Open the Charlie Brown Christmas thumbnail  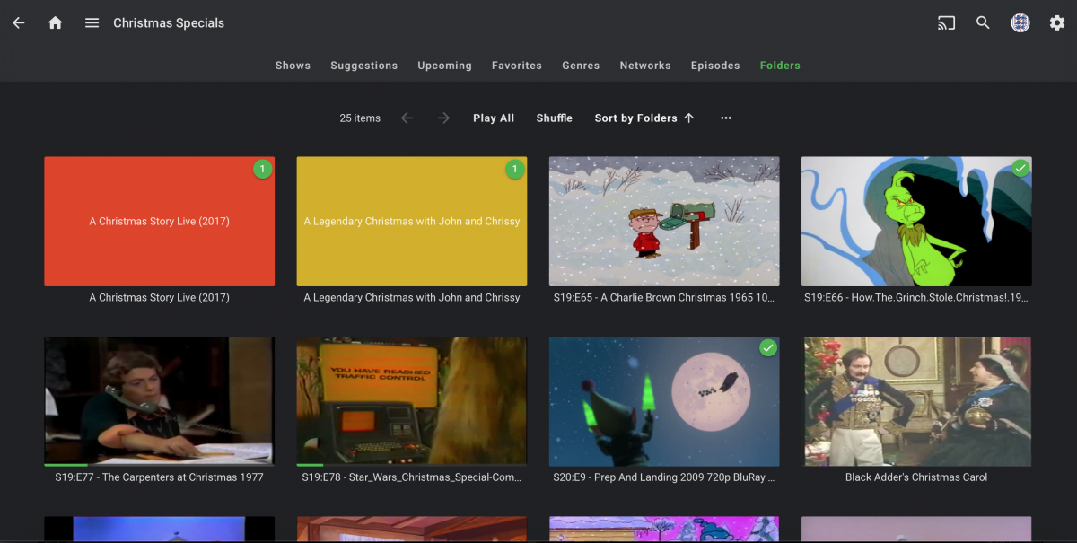coord(664,222)
